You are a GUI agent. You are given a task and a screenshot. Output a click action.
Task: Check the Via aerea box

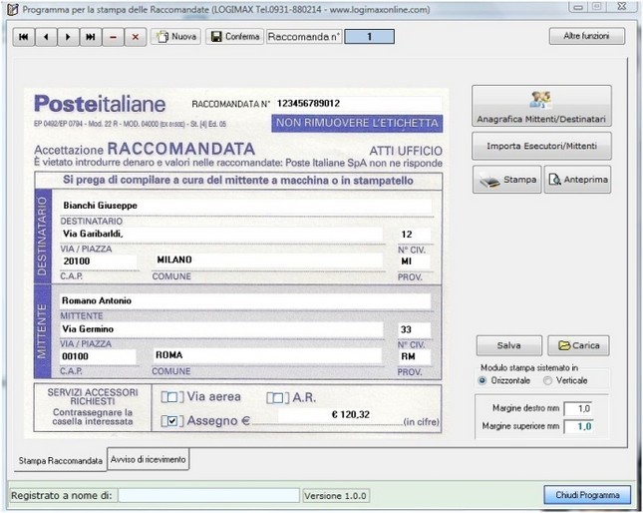pyautogui.click(x=172, y=397)
